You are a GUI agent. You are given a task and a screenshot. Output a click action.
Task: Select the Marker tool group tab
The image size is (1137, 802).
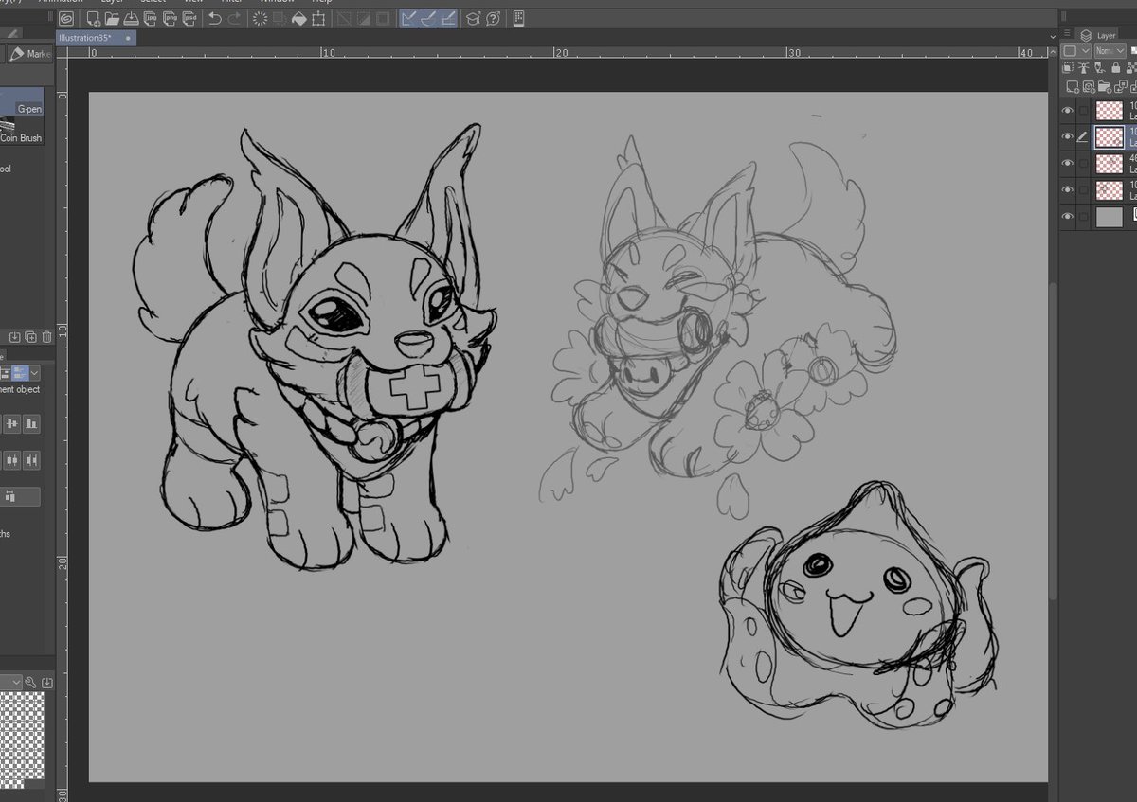28,54
